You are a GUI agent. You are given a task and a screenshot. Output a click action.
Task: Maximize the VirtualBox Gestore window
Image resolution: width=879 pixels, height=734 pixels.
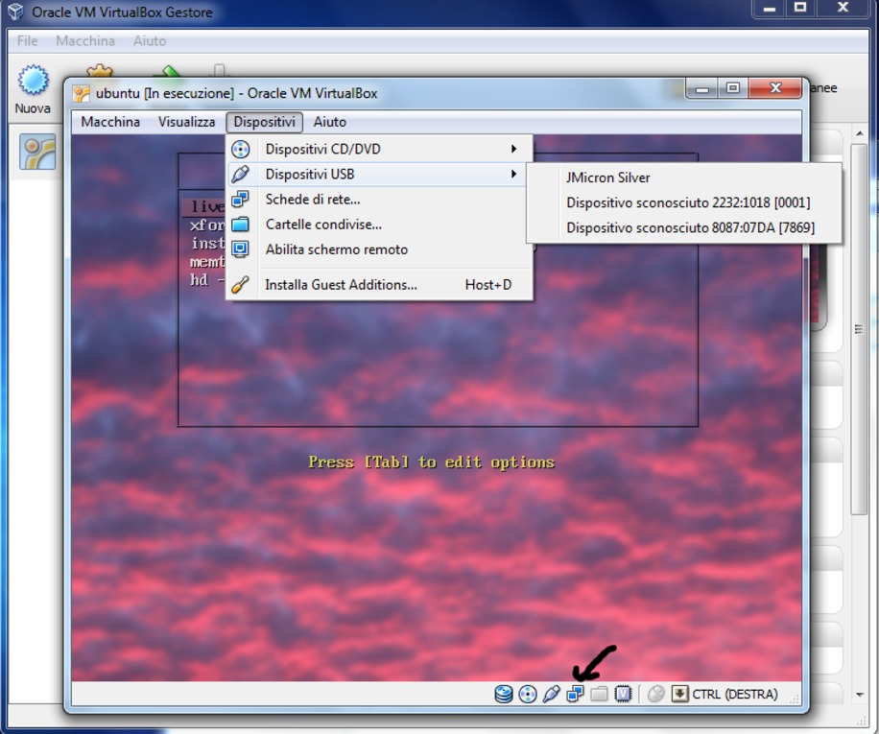pos(800,9)
